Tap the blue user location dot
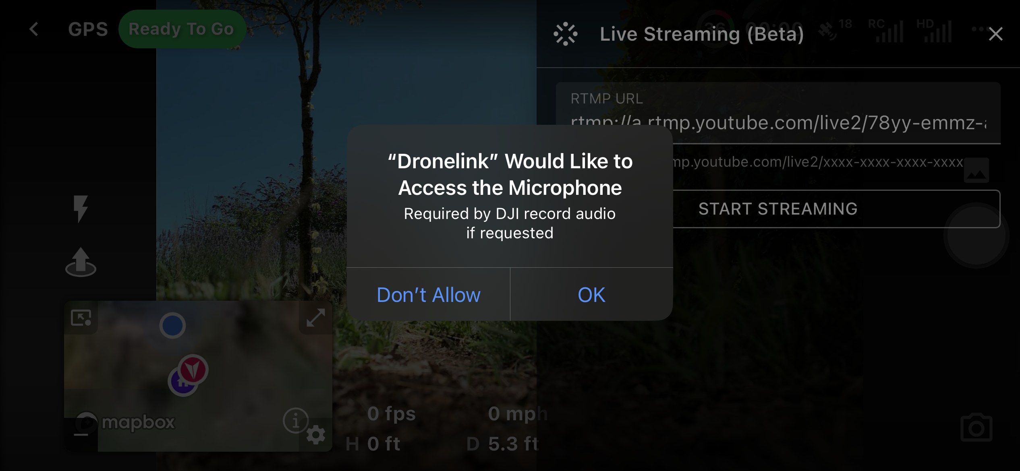 pos(172,325)
